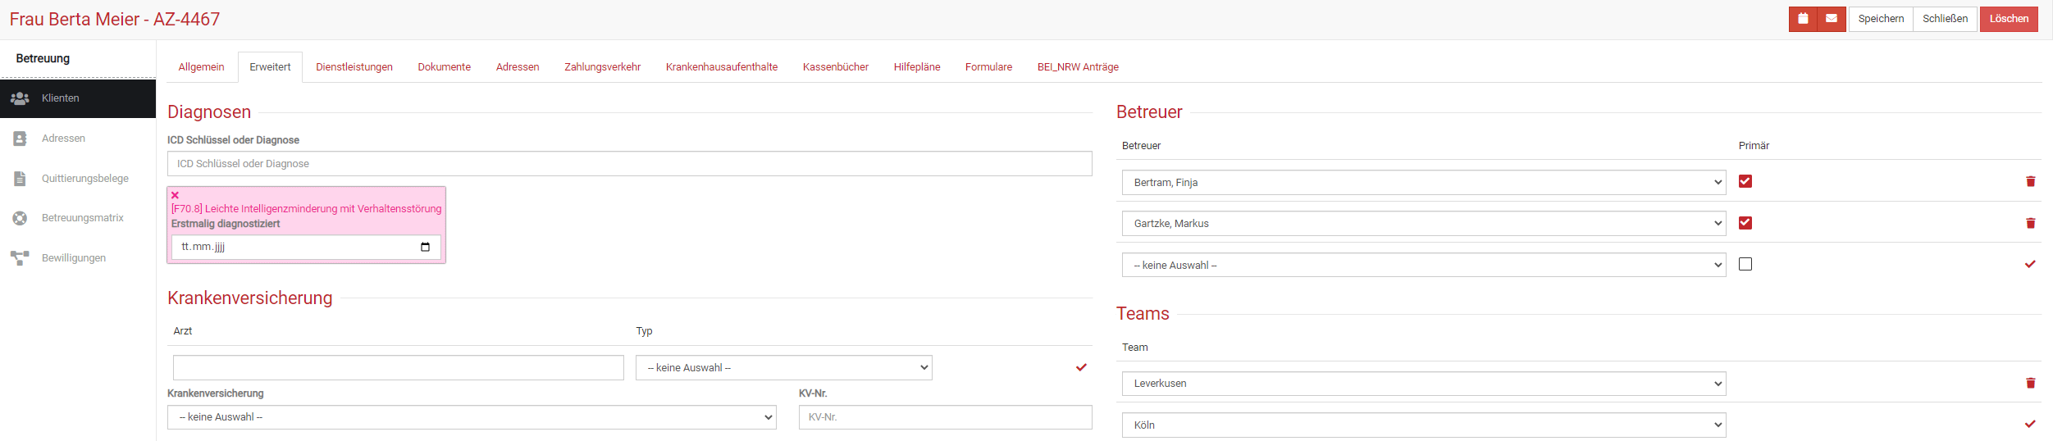Screen dimensions: 2053x441
Task: Open the Hilfepläne tab
Action: (x=916, y=67)
